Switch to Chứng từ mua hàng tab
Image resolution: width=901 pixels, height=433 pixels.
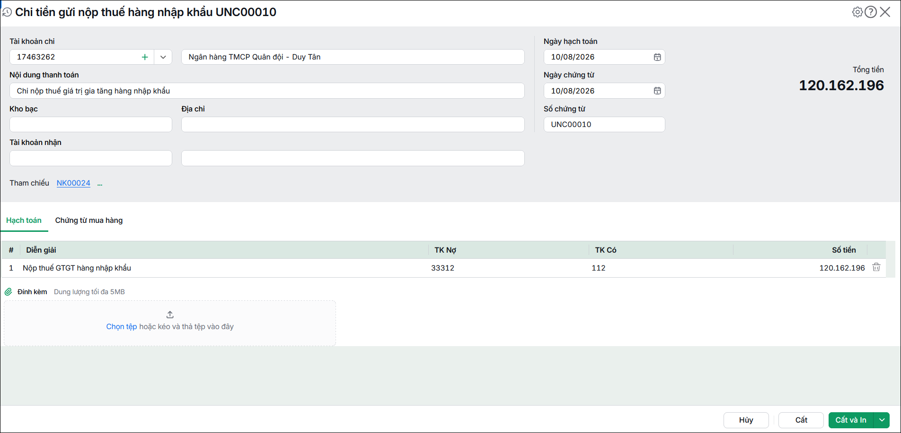tap(89, 221)
